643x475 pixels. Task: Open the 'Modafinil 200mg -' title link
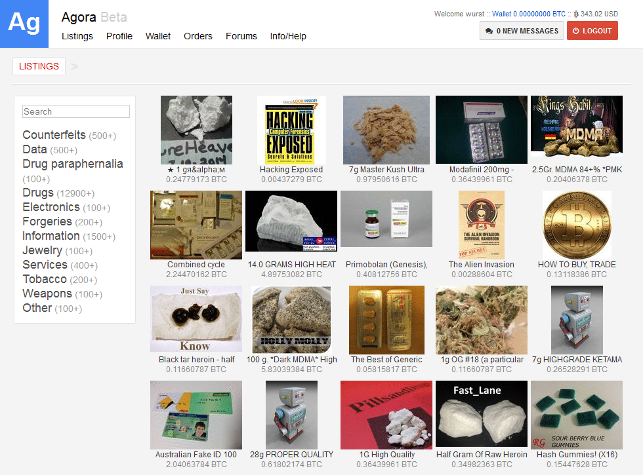(x=482, y=170)
